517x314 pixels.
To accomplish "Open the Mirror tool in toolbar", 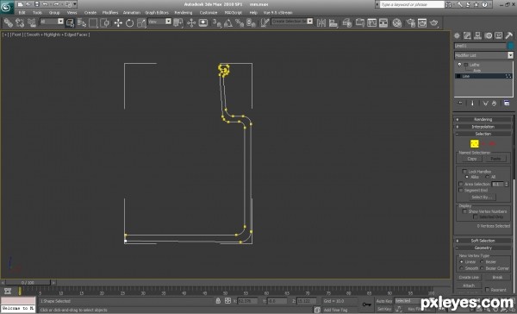I will coord(321,22).
